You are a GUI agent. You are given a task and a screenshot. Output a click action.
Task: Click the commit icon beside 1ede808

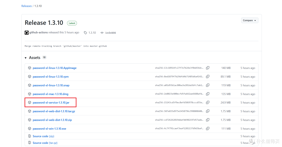[x=102, y=33]
